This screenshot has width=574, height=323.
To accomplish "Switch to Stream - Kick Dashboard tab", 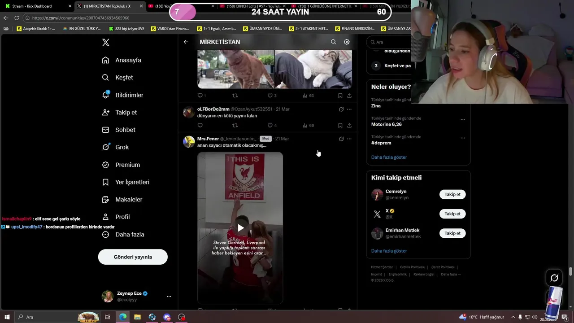I will pyautogui.click(x=31, y=6).
